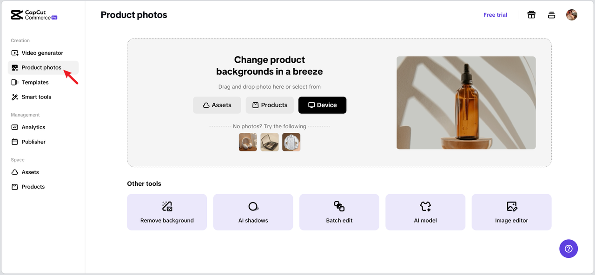Pick the white shirt sample photo

tap(291, 142)
